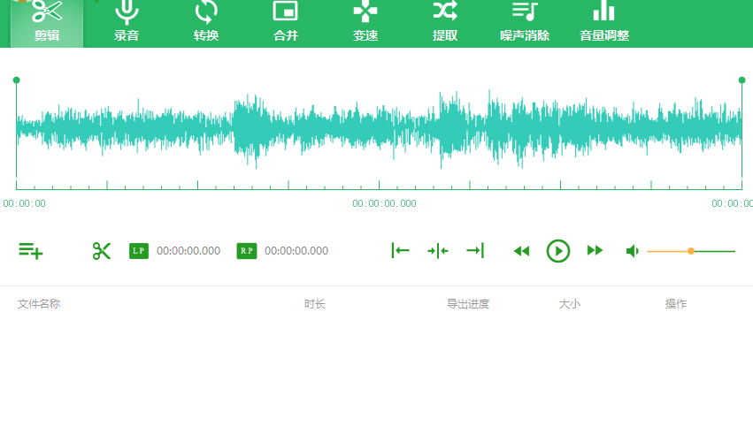Click the center-on-cursor icon
753x434 pixels.
pyautogui.click(x=437, y=250)
